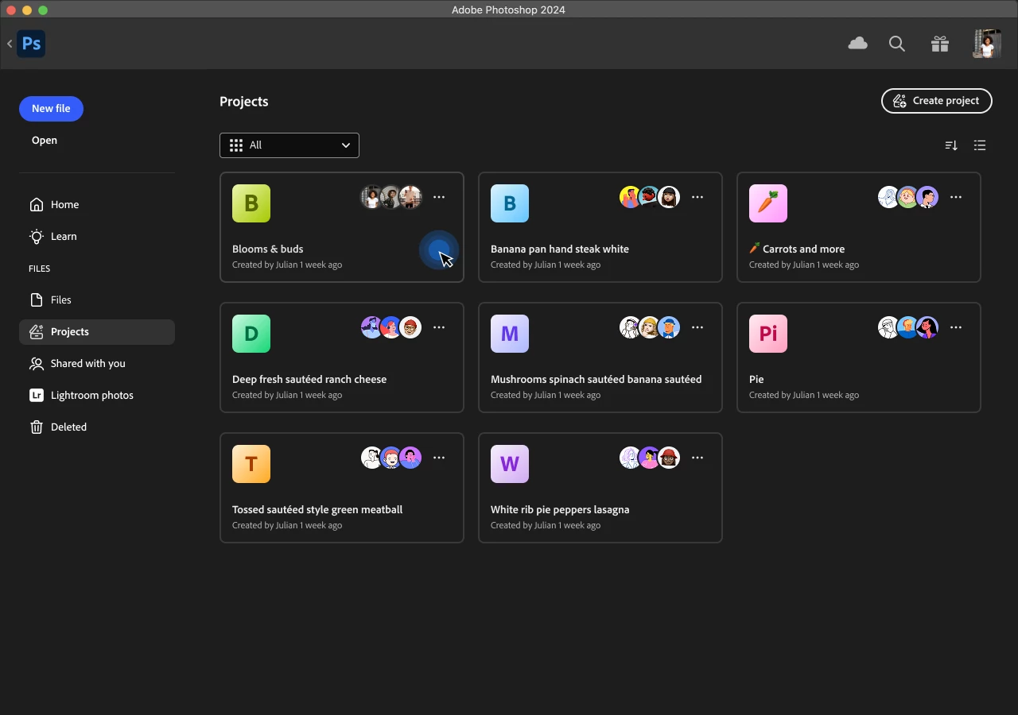Open the What's new gift icon
This screenshot has width=1018, height=715.
click(x=940, y=44)
